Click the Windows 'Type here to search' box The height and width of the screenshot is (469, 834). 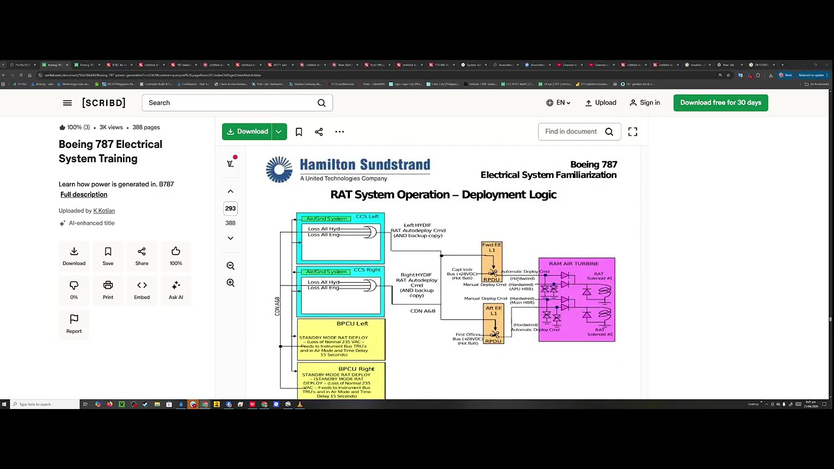coord(44,405)
